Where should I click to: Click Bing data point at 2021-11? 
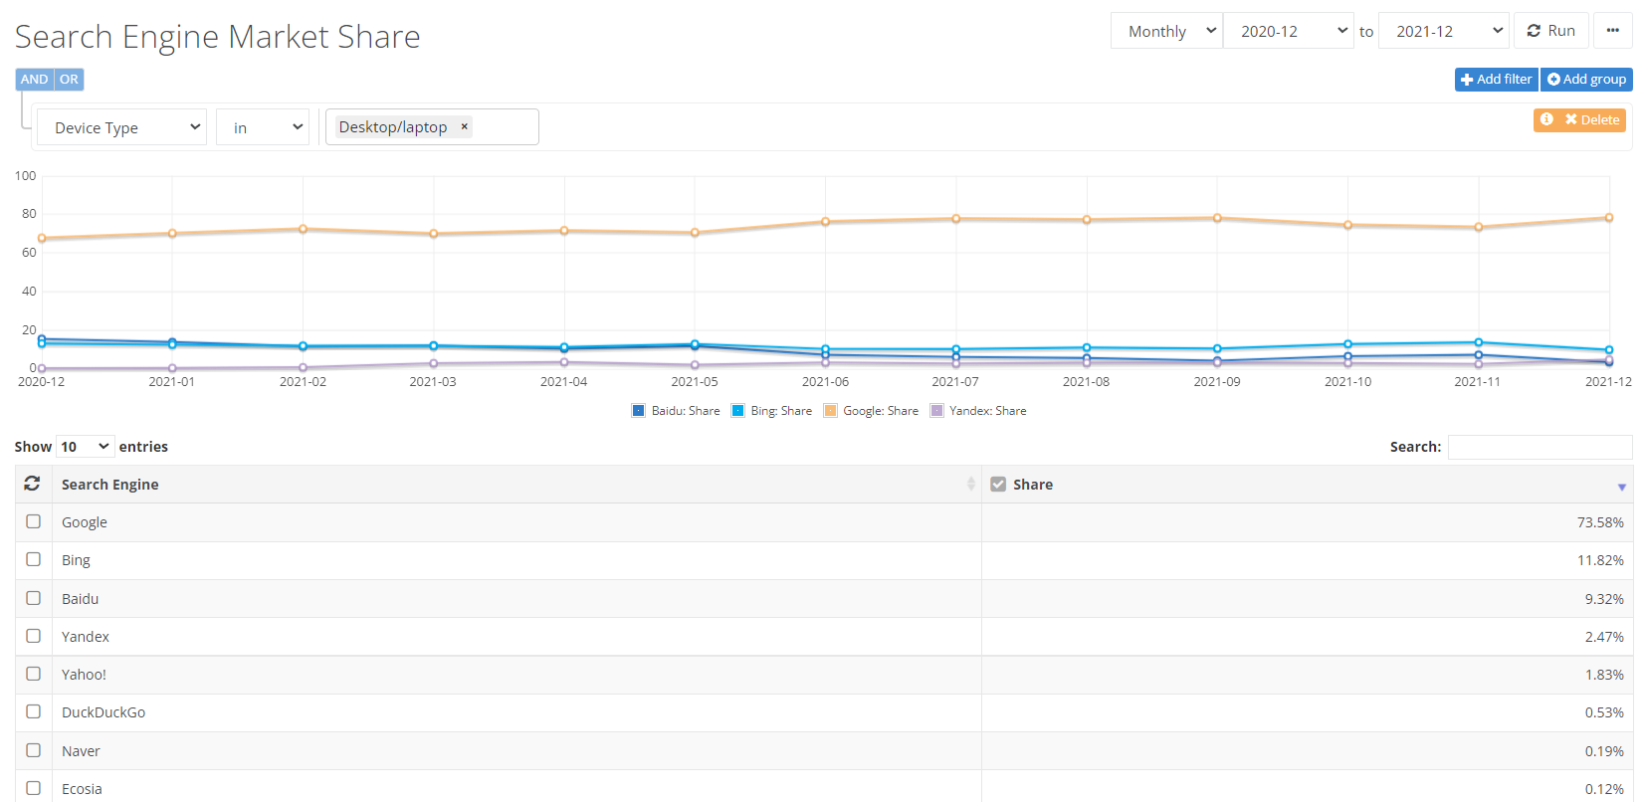(x=1478, y=342)
